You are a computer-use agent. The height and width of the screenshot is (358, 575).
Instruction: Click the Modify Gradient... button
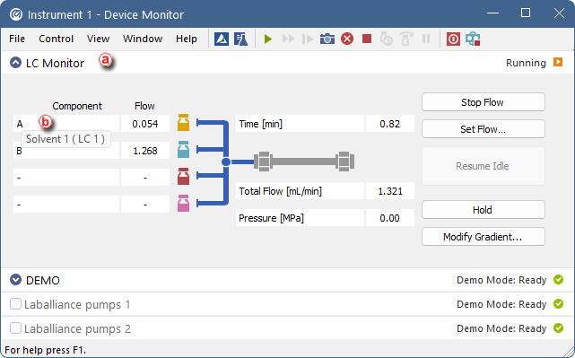coord(484,237)
